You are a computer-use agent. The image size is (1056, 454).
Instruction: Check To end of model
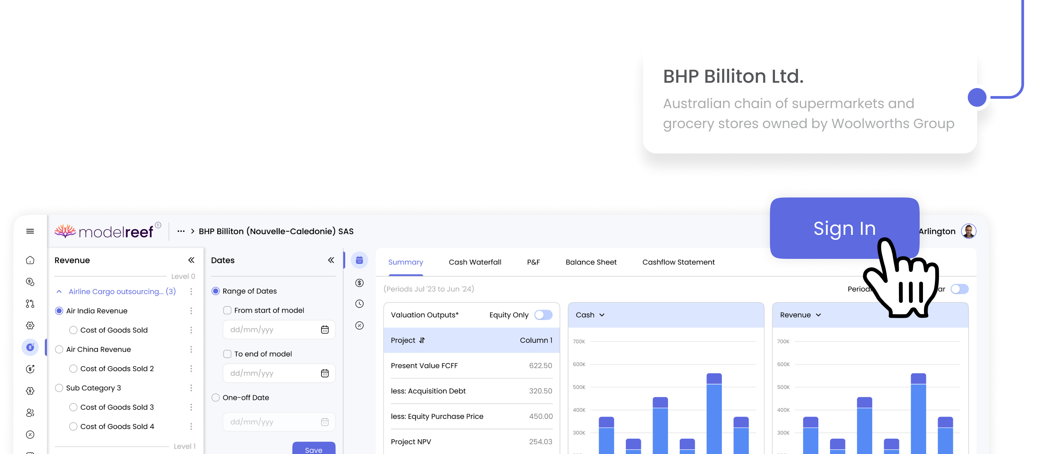pos(227,354)
